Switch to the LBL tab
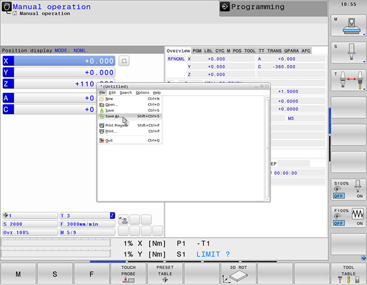Screen dimensions: 367x285 tap(208, 51)
